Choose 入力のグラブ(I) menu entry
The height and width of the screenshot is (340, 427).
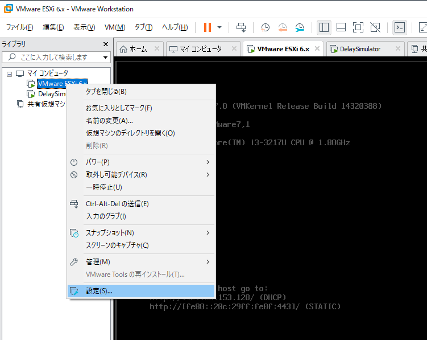point(141,216)
